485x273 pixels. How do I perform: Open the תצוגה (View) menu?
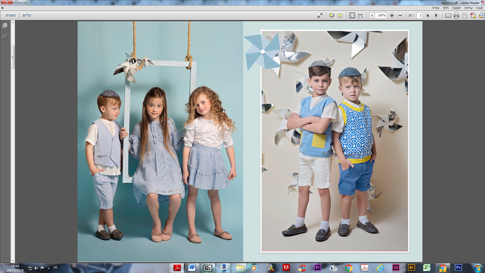point(456,8)
